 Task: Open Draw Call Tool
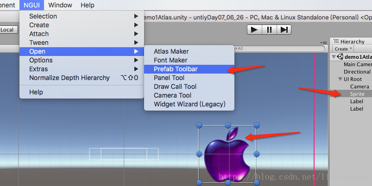(x=189, y=87)
